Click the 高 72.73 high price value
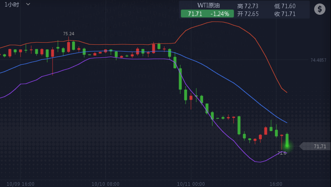Screen dimensions: 331x187 [x=248, y=6]
